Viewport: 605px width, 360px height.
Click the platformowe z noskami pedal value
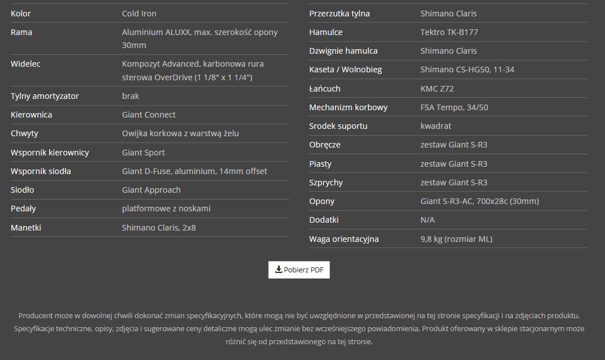[x=166, y=209]
